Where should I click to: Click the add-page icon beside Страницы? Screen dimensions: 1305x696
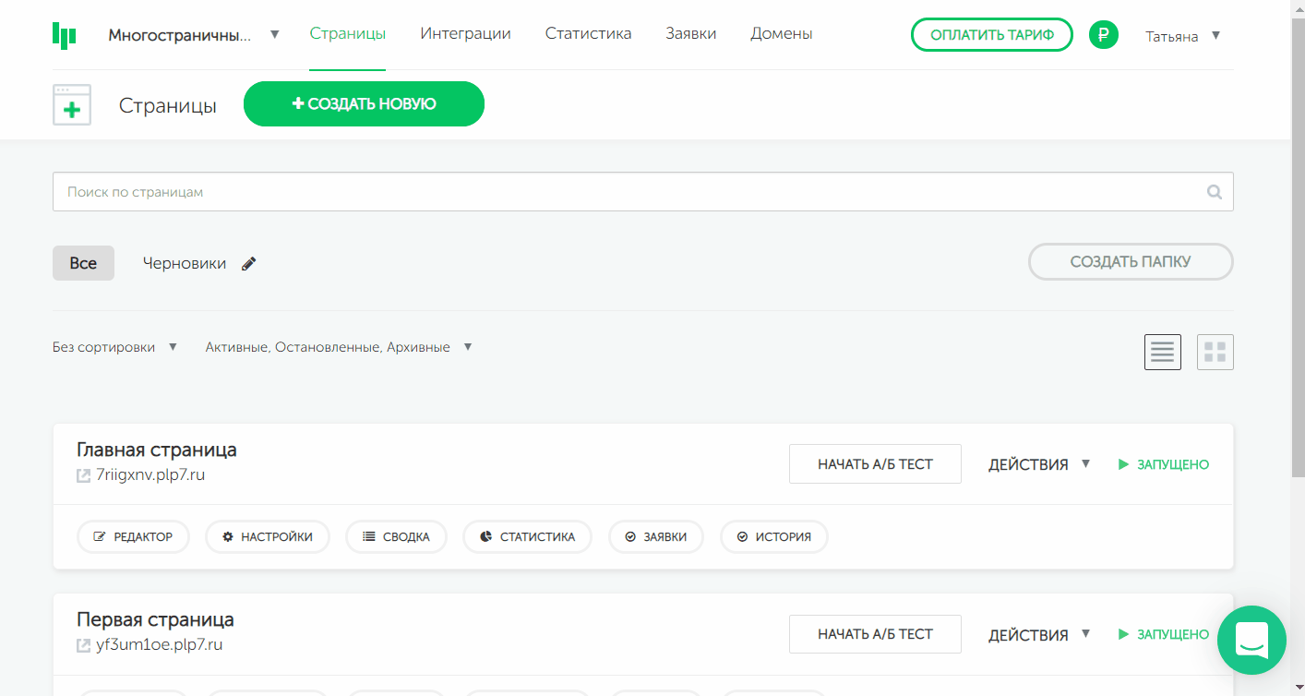pos(72,105)
